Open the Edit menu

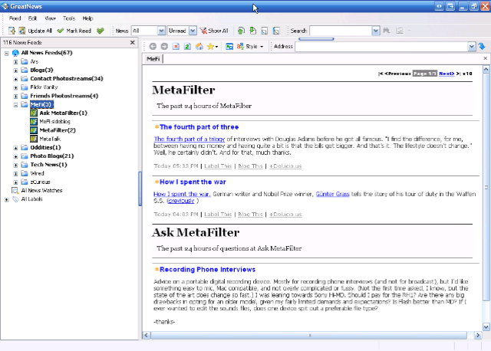coord(32,18)
